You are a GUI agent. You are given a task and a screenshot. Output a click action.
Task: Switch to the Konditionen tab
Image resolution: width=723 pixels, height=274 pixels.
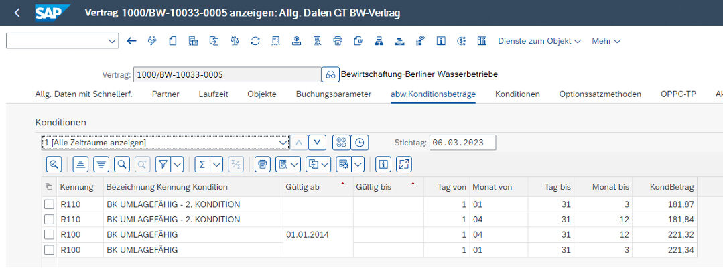tap(517, 94)
